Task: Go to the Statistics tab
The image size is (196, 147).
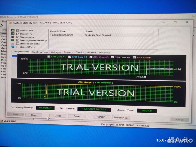Action: 104,53
